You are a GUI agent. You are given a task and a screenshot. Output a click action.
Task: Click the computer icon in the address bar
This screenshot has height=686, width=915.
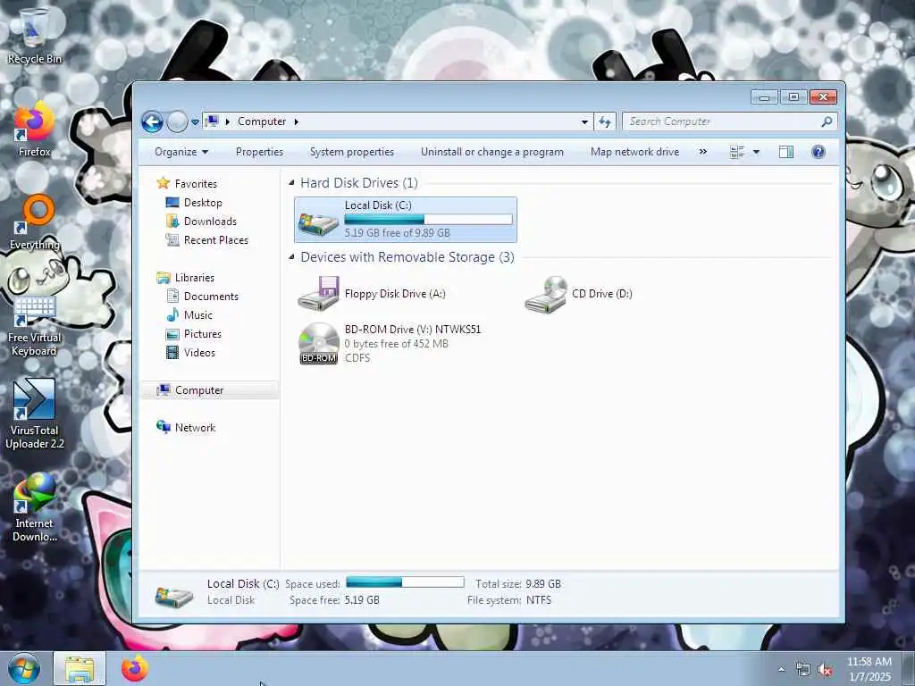(x=213, y=121)
